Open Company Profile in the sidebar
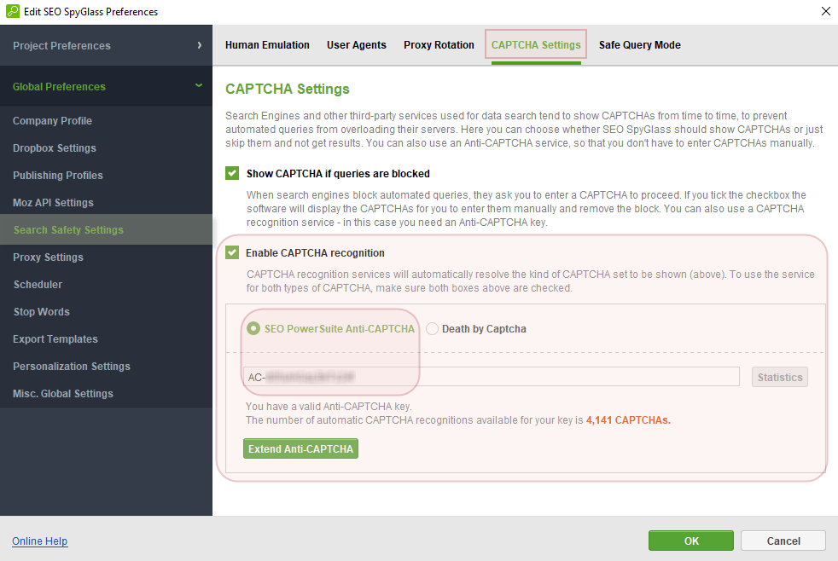838x561 pixels. coord(53,121)
